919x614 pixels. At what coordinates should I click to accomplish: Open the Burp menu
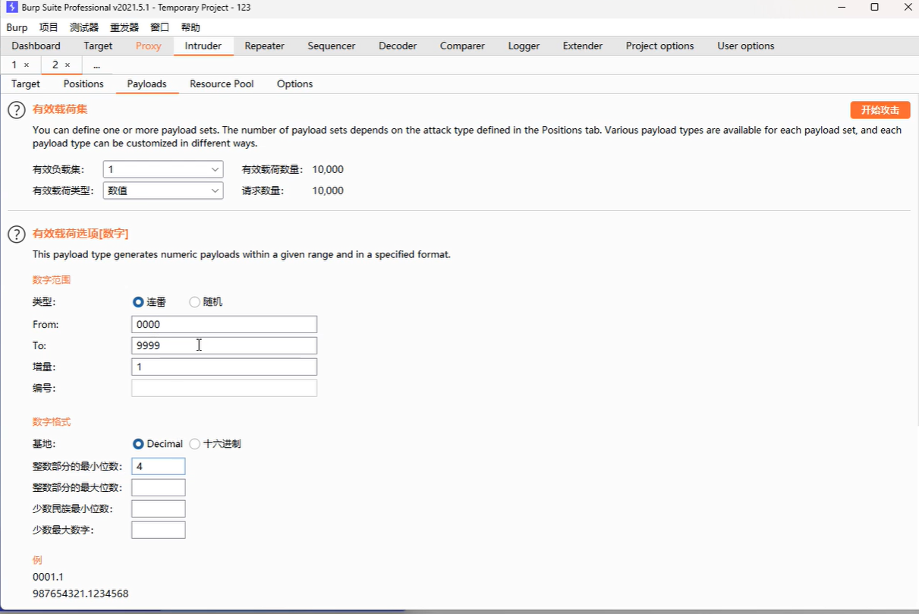(x=17, y=27)
